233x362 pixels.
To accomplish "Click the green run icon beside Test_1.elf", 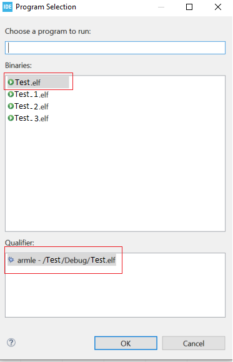I will [x=11, y=94].
